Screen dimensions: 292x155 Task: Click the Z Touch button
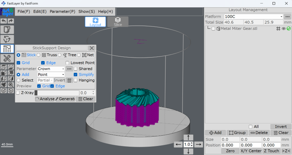271,151
